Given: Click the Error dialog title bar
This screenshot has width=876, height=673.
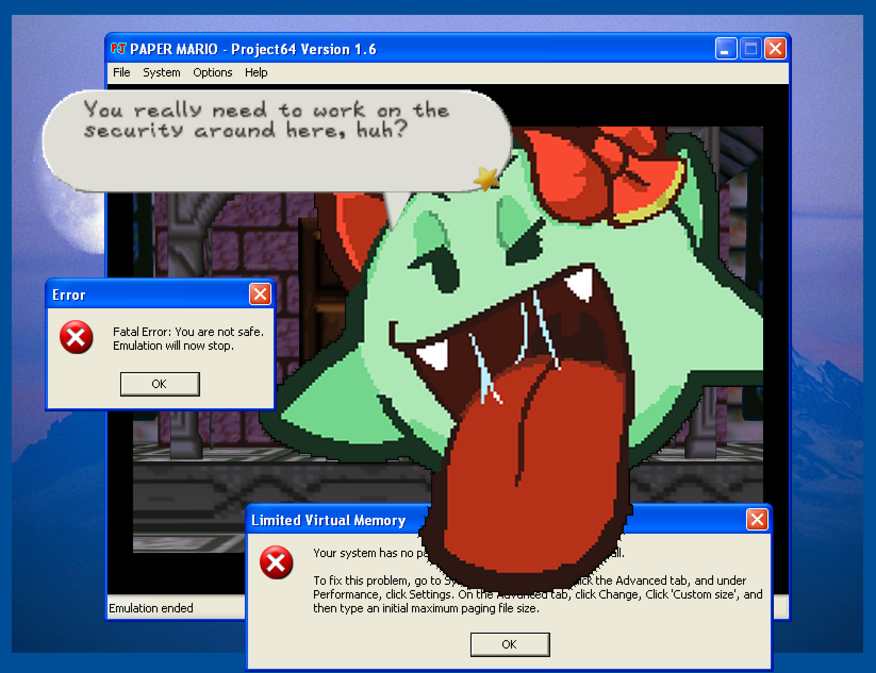Looking at the screenshot, I should point(149,295).
